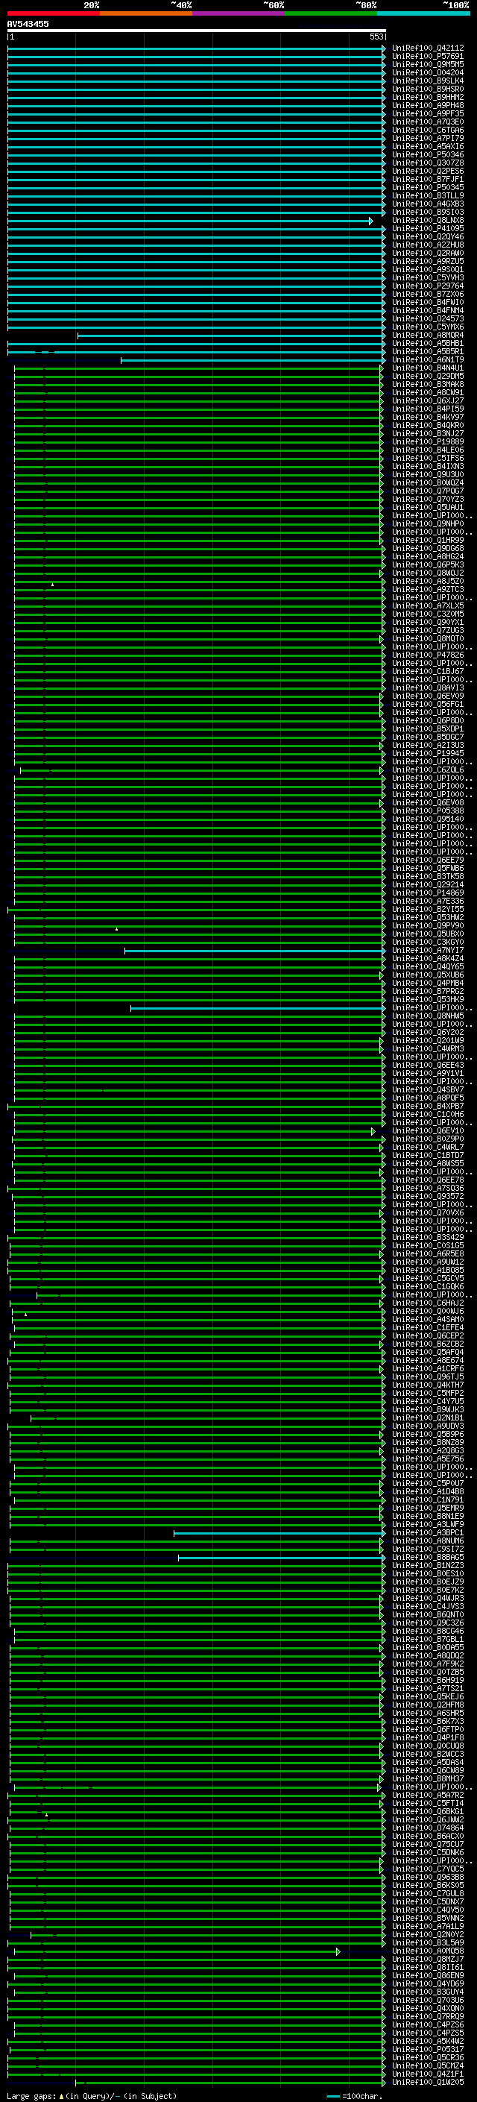The image size is (477, 2102).
Task: Select label UniRef100_P05388
Action: point(428,811)
